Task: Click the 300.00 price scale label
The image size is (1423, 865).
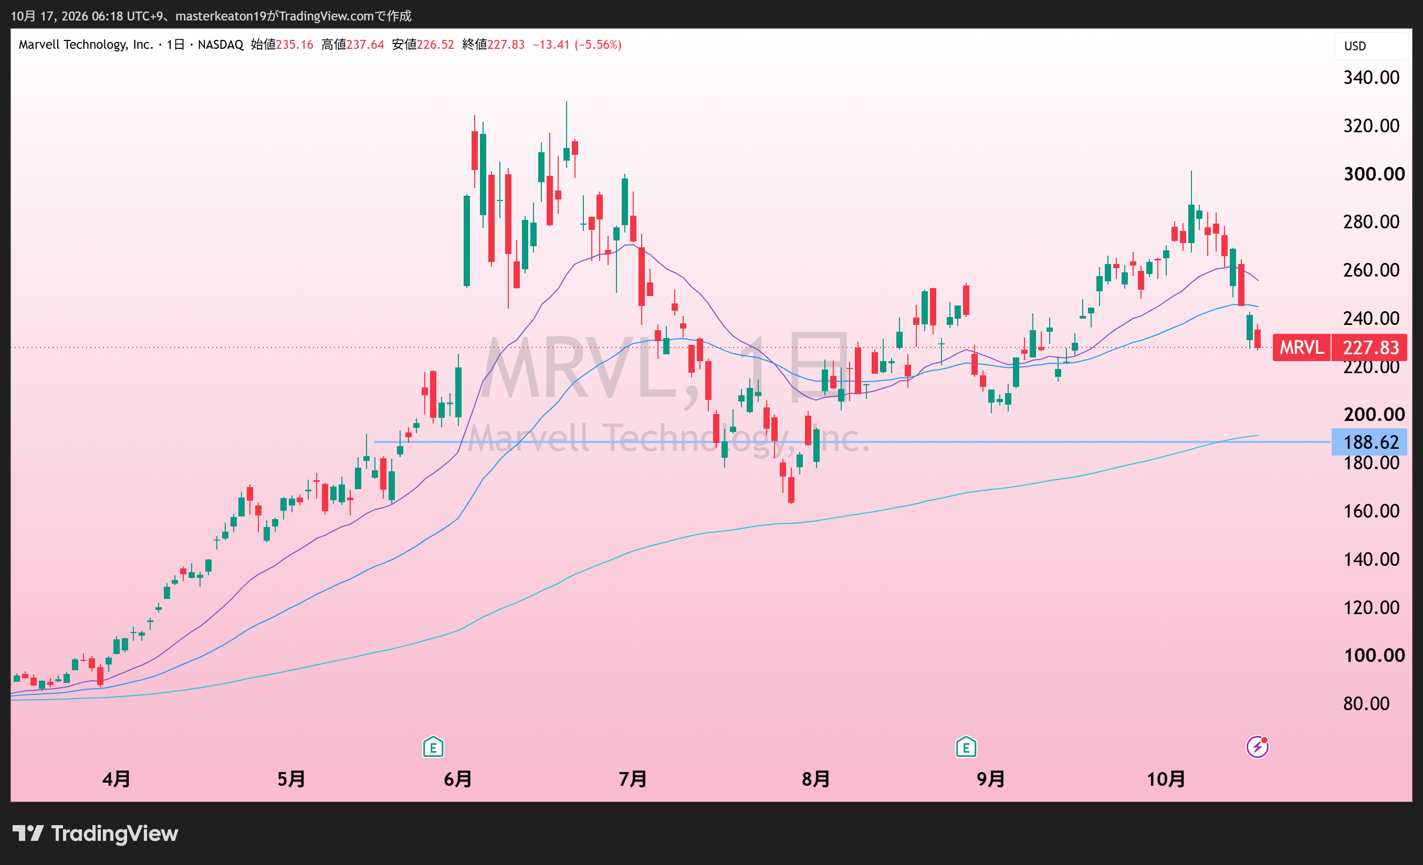Action: tap(1374, 174)
